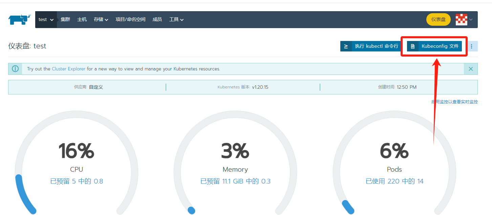Click the Kubeconfig file document icon
The width and height of the screenshot is (492, 215).
click(412, 46)
